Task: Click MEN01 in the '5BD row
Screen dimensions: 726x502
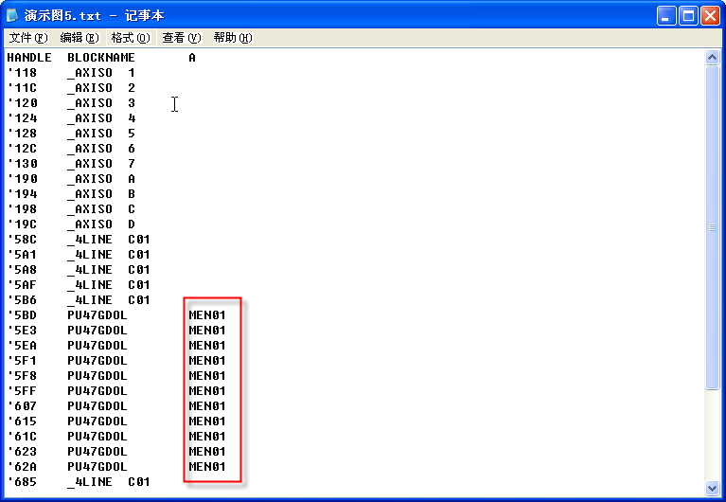Action: [x=207, y=315]
